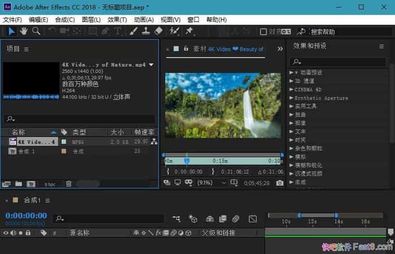Select the Roto Brush tool

tap(174, 31)
